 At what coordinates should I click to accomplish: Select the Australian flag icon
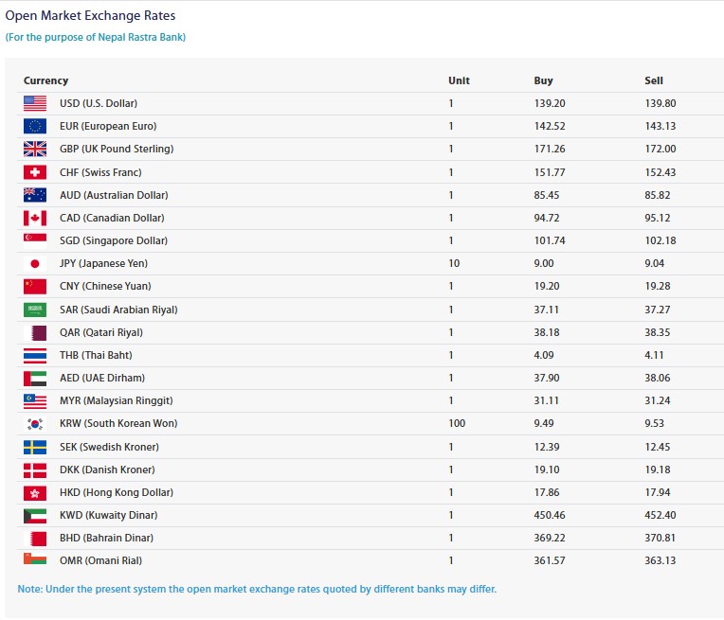point(34,195)
